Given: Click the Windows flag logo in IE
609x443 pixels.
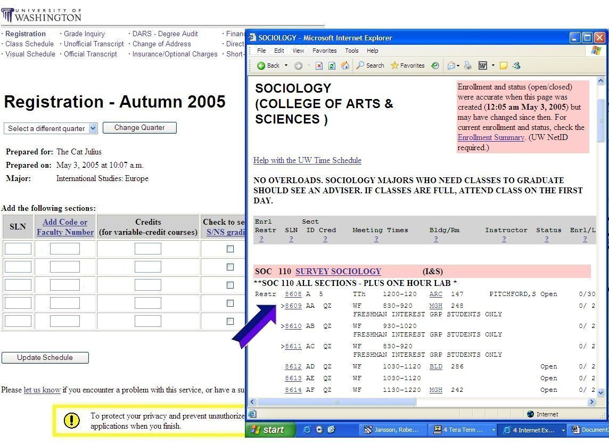Looking at the screenshot, I should tap(596, 51).
